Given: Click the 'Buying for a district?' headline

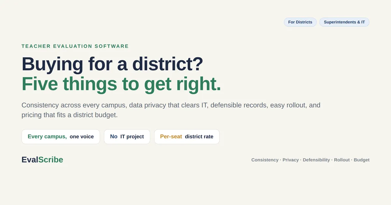Looking at the screenshot, I should pos(112,64).
